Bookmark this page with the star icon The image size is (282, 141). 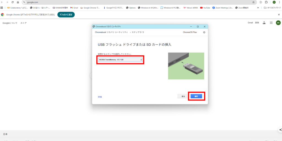click(x=253, y=2)
